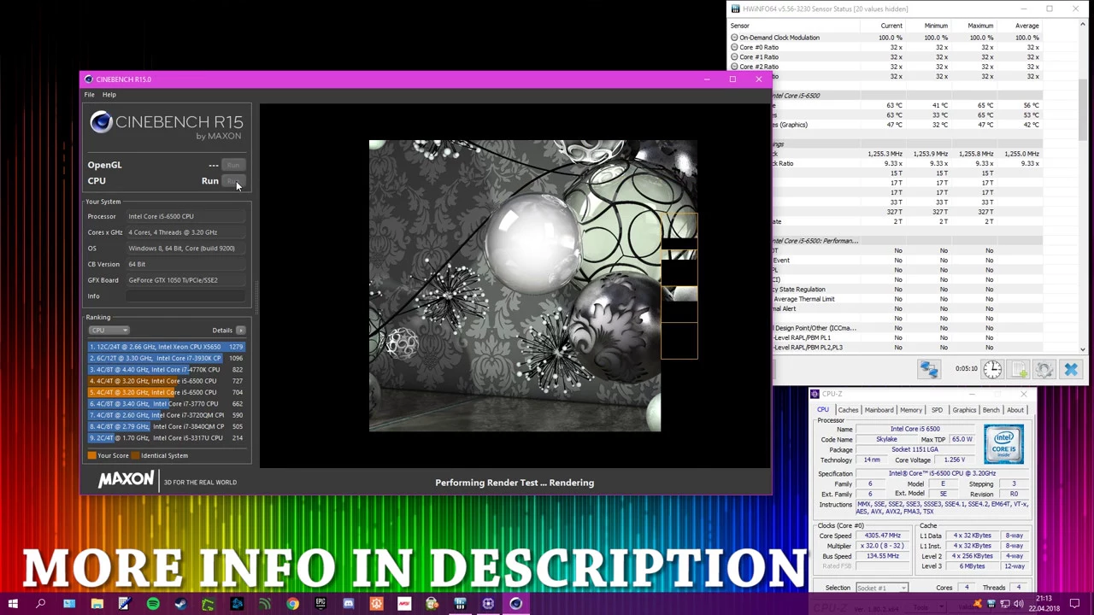
Task: Click the HWiNFO blue X close-sensors icon
Action: point(1071,369)
